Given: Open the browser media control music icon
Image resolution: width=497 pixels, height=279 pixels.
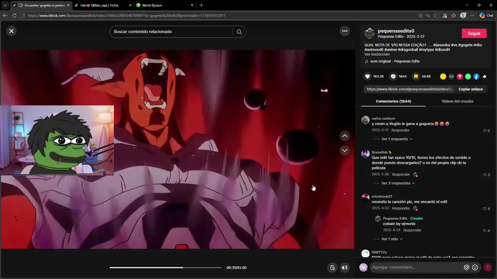Looking at the screenshot, I should (445, 15).
